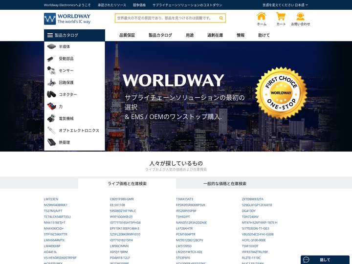This screenshot has height=264, width=352.
Task: Click the search magnifier icon
Action: click(x=221, y=18)
